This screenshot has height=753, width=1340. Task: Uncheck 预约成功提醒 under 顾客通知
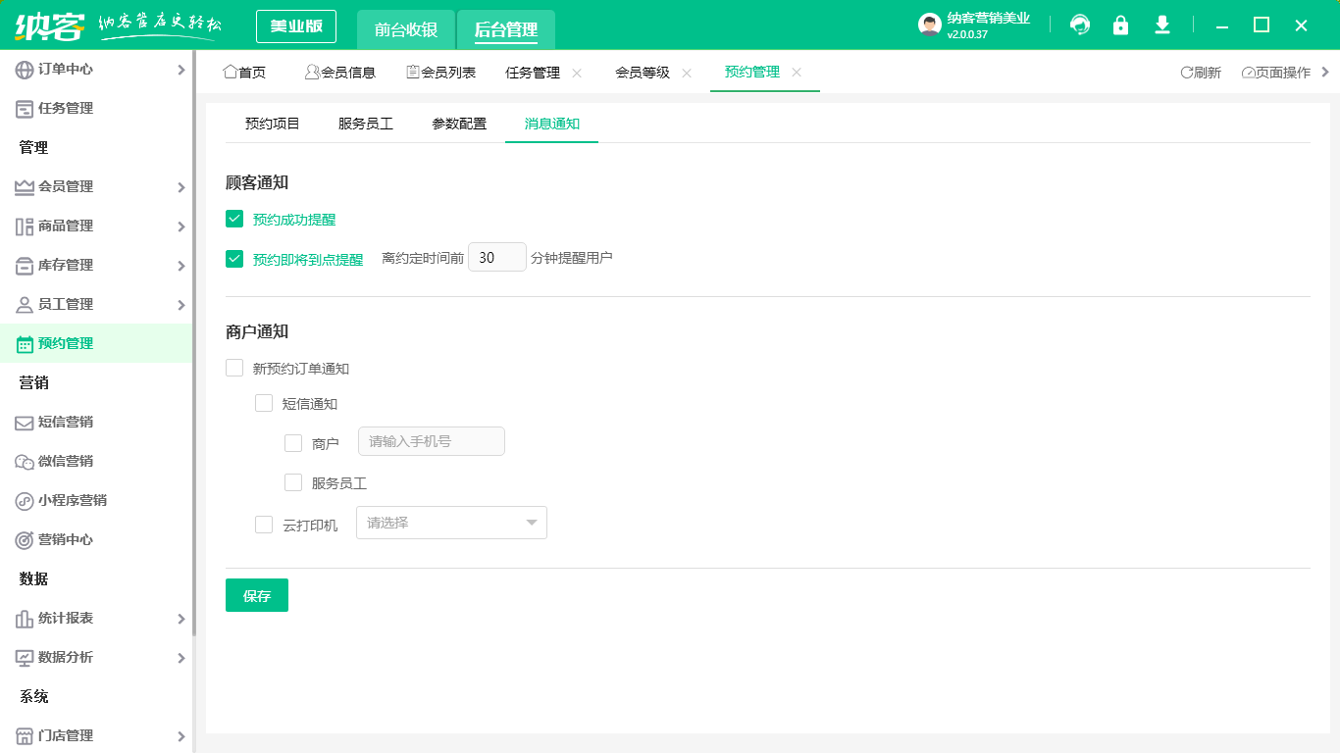[x=234, y=219]
